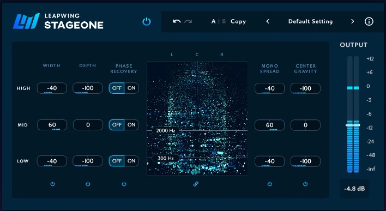Open the info icon in the top bar
Viewport: 386px width, 211px height.
pyautogui.click(x=369, y=21)
